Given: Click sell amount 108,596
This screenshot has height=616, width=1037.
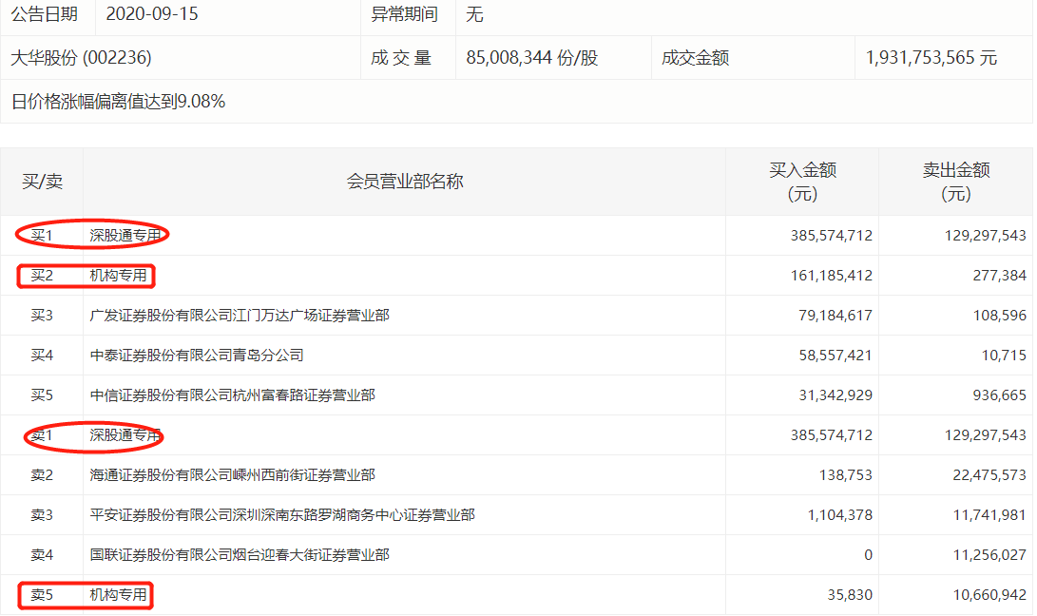Looking at the screenshot, I should [999, 316].
